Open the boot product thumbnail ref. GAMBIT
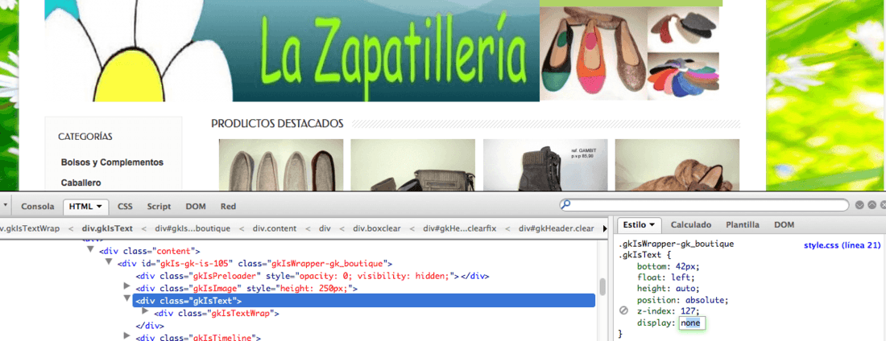 pos(545,165)
